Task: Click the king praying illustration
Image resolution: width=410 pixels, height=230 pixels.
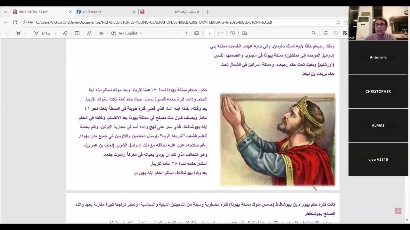Action: [x=277, y=139]
